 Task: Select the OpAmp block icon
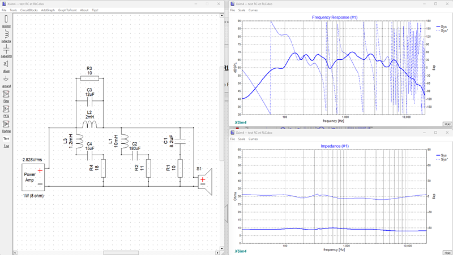[x=6, y=126]
